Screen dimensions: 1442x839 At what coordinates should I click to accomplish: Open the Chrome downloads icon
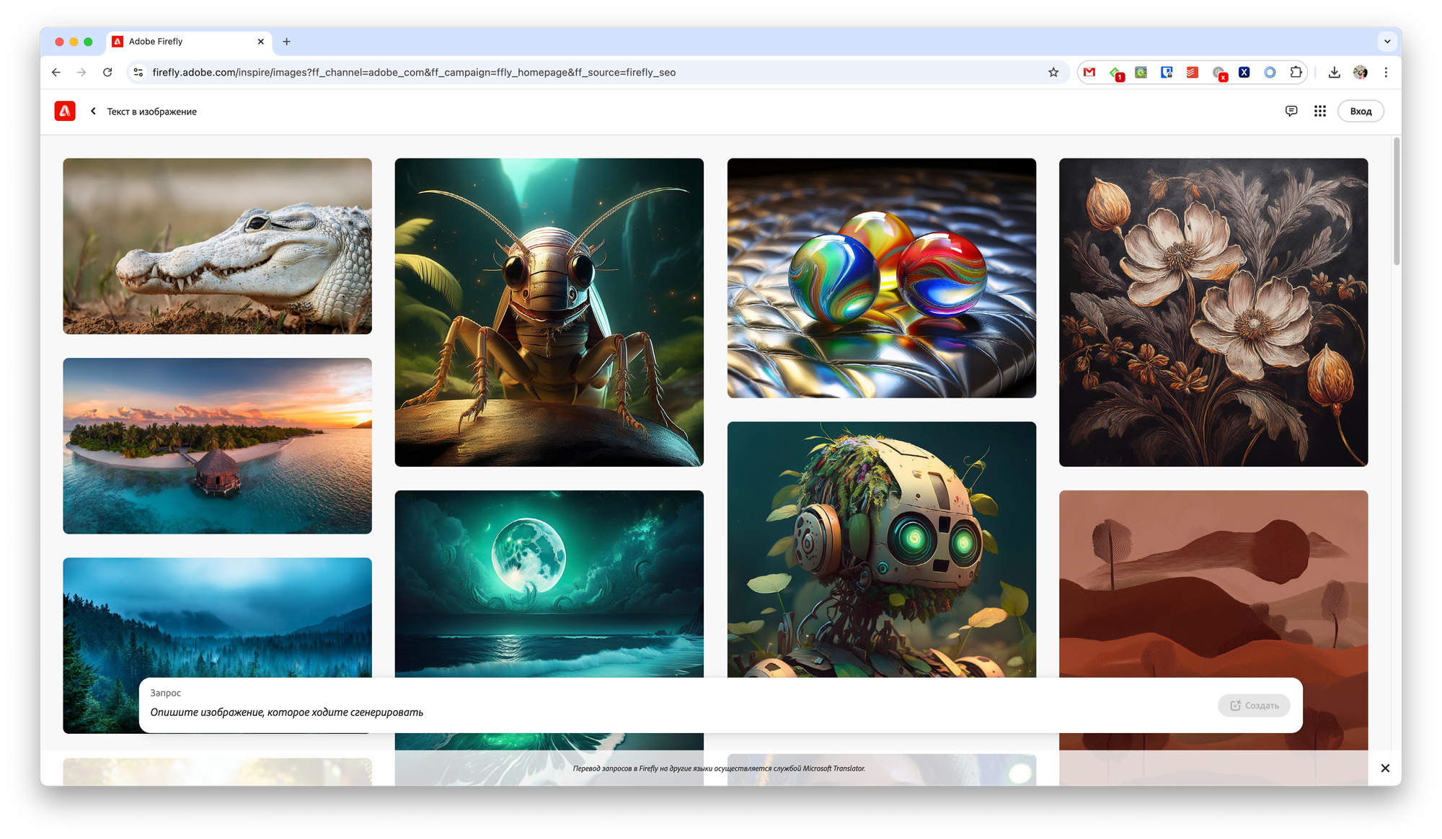click(x=1334, y=72)
